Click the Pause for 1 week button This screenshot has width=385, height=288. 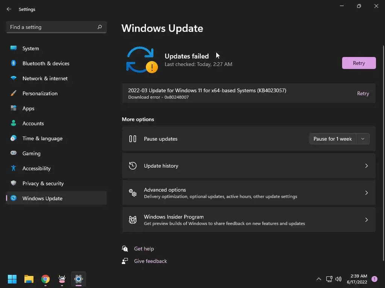coord(332,139)
